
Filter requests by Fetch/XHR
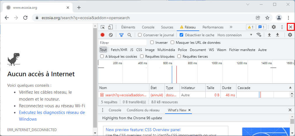(x=119, y=50)
